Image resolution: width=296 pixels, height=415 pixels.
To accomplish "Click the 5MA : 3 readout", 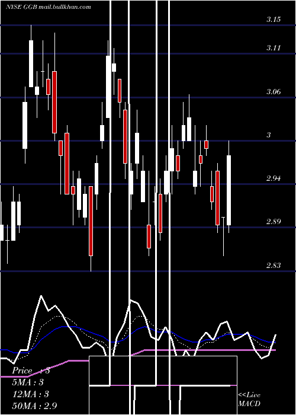I will pyautogui.click(x=28, y=382).
